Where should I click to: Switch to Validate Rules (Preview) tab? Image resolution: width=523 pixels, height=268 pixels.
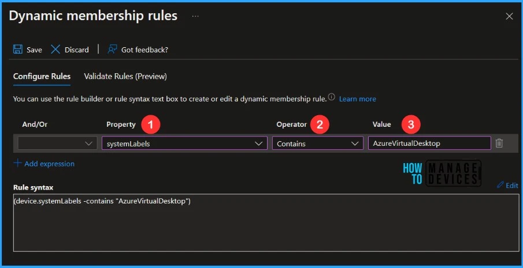125,77
